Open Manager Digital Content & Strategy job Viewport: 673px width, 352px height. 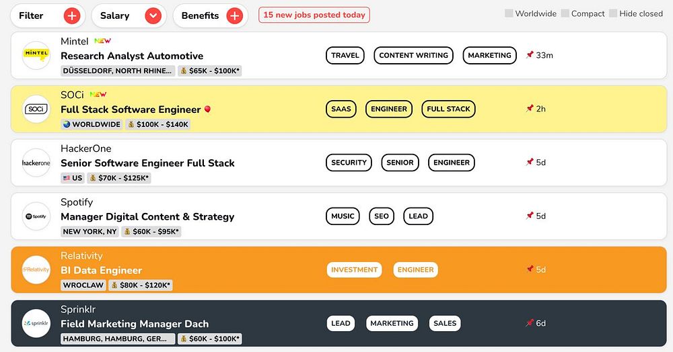click(147, 216)
